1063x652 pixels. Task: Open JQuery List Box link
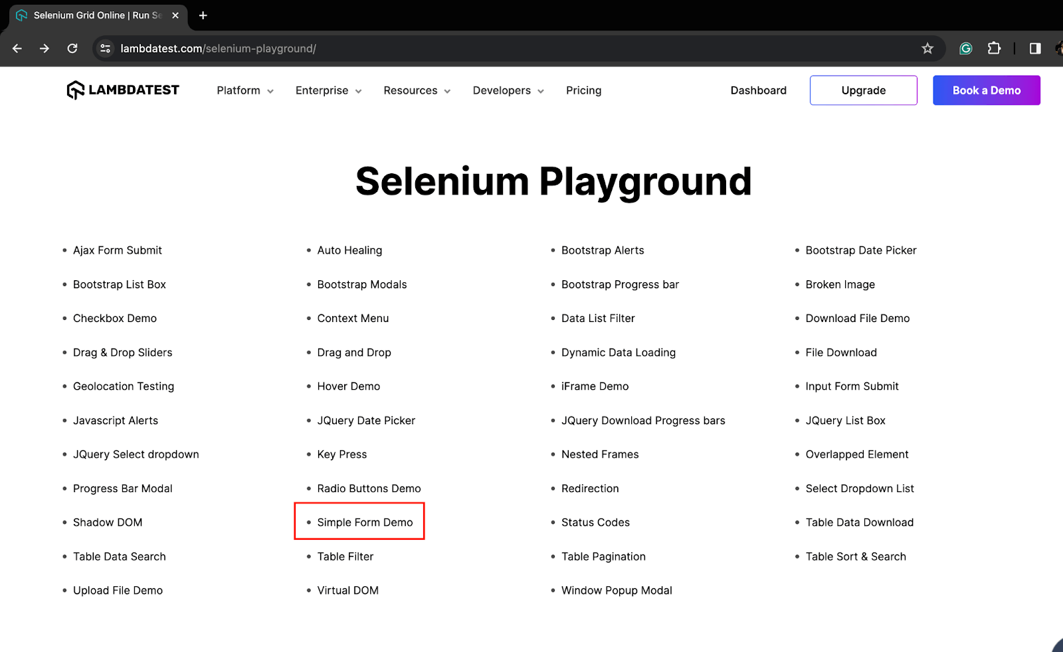point(845,420)
